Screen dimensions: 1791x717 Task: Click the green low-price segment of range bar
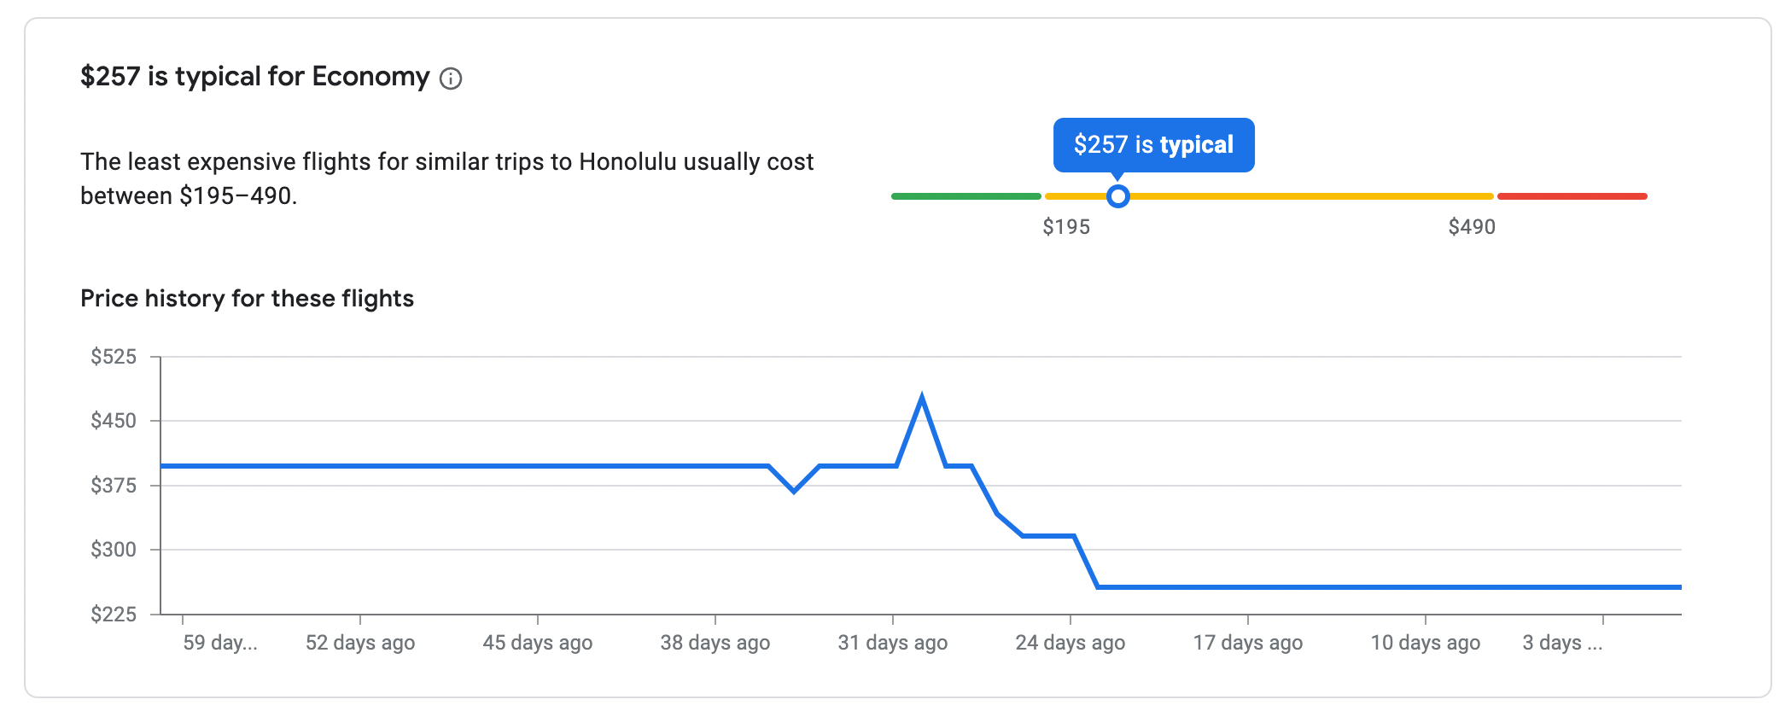pos(966,196)
